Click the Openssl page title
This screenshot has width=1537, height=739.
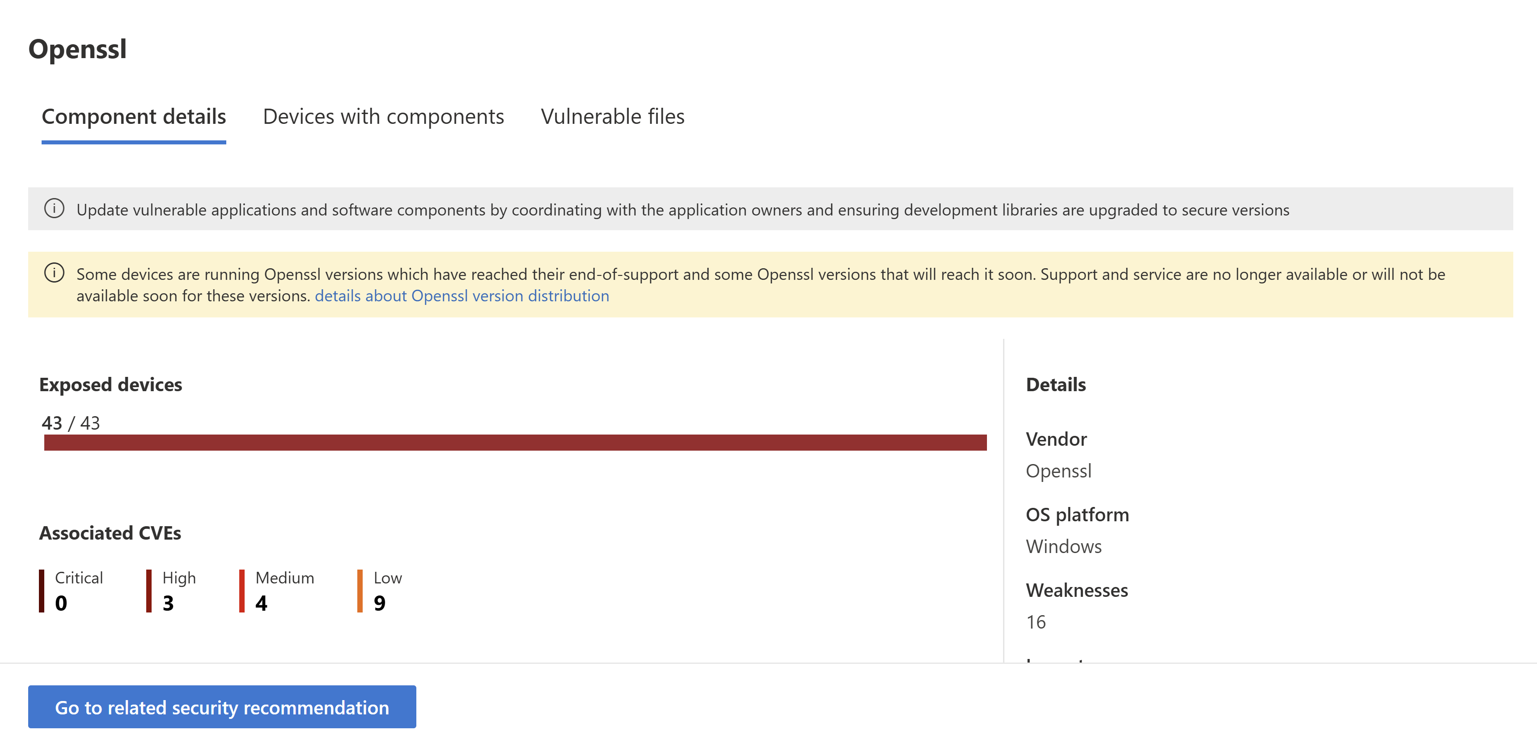(77, 50)
